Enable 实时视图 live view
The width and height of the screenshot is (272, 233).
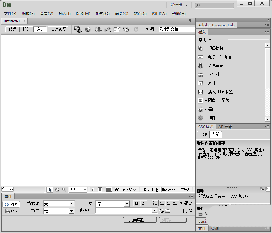pyautogui.click(x=59, y=29)
